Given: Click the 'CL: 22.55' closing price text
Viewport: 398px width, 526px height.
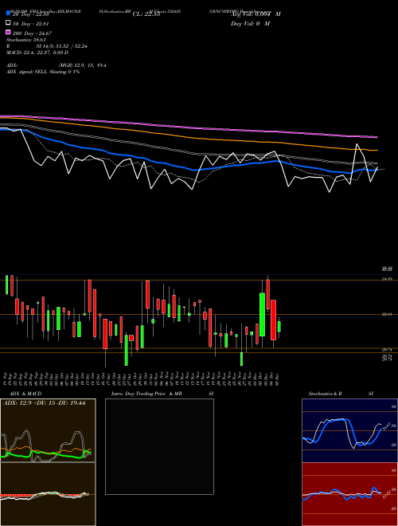Looking at the screenshot, I should [x=146, y=14].
